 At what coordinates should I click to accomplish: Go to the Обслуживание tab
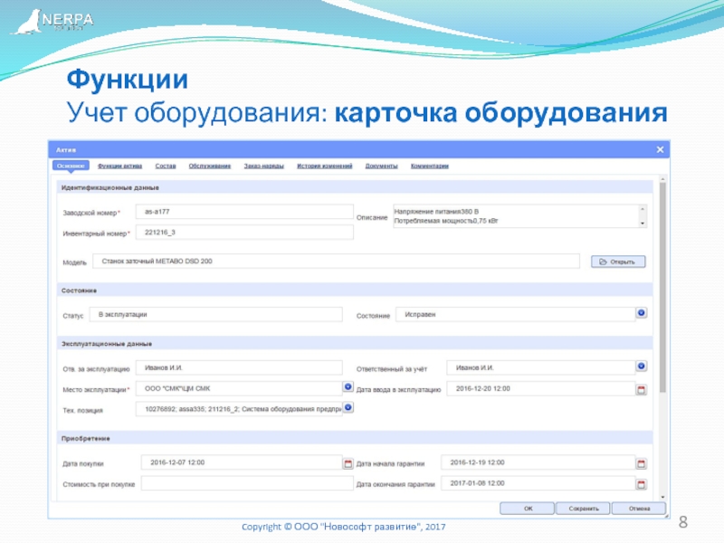point(210,167)
